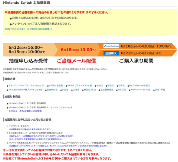Select the 仙台駅前店 store link
Image resolution: width=178 pixels, height=162 pixels.
(x=52, y=90)
